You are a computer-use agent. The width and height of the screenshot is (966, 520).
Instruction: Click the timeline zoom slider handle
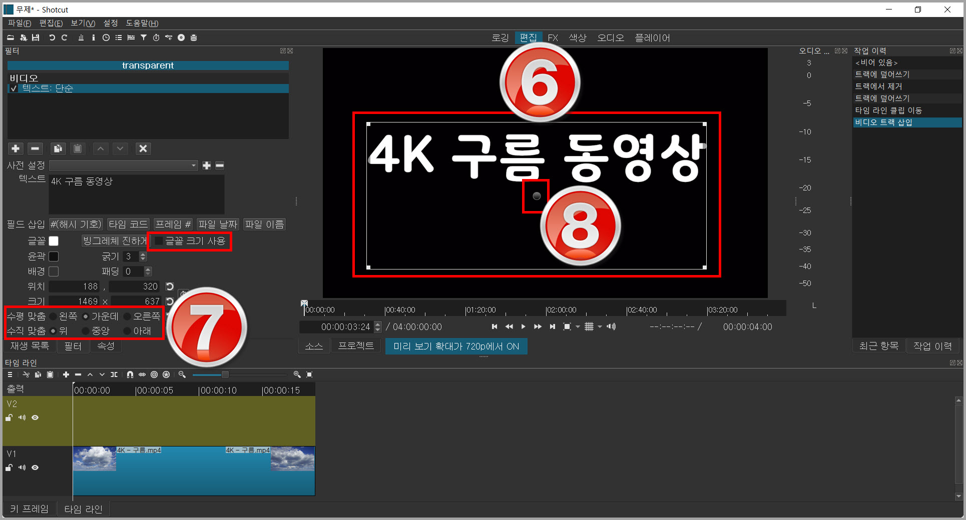tap(225, 374)
